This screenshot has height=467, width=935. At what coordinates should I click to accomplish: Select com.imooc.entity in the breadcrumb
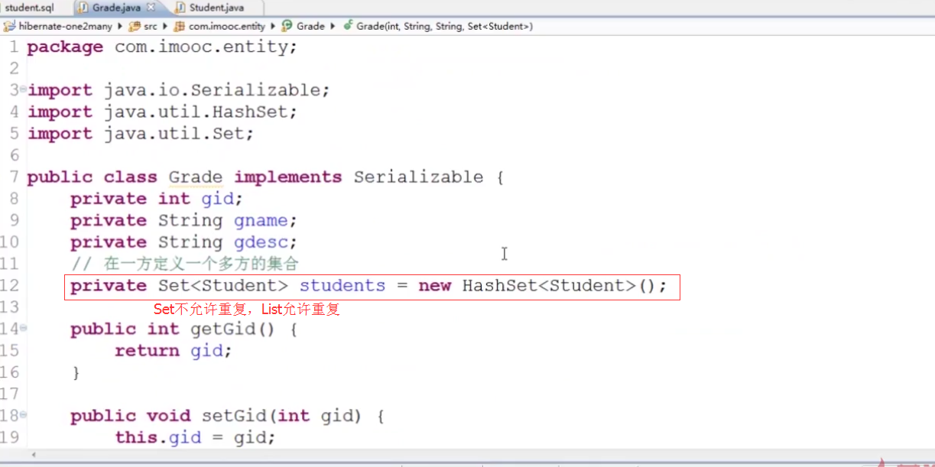pos(227,26)
